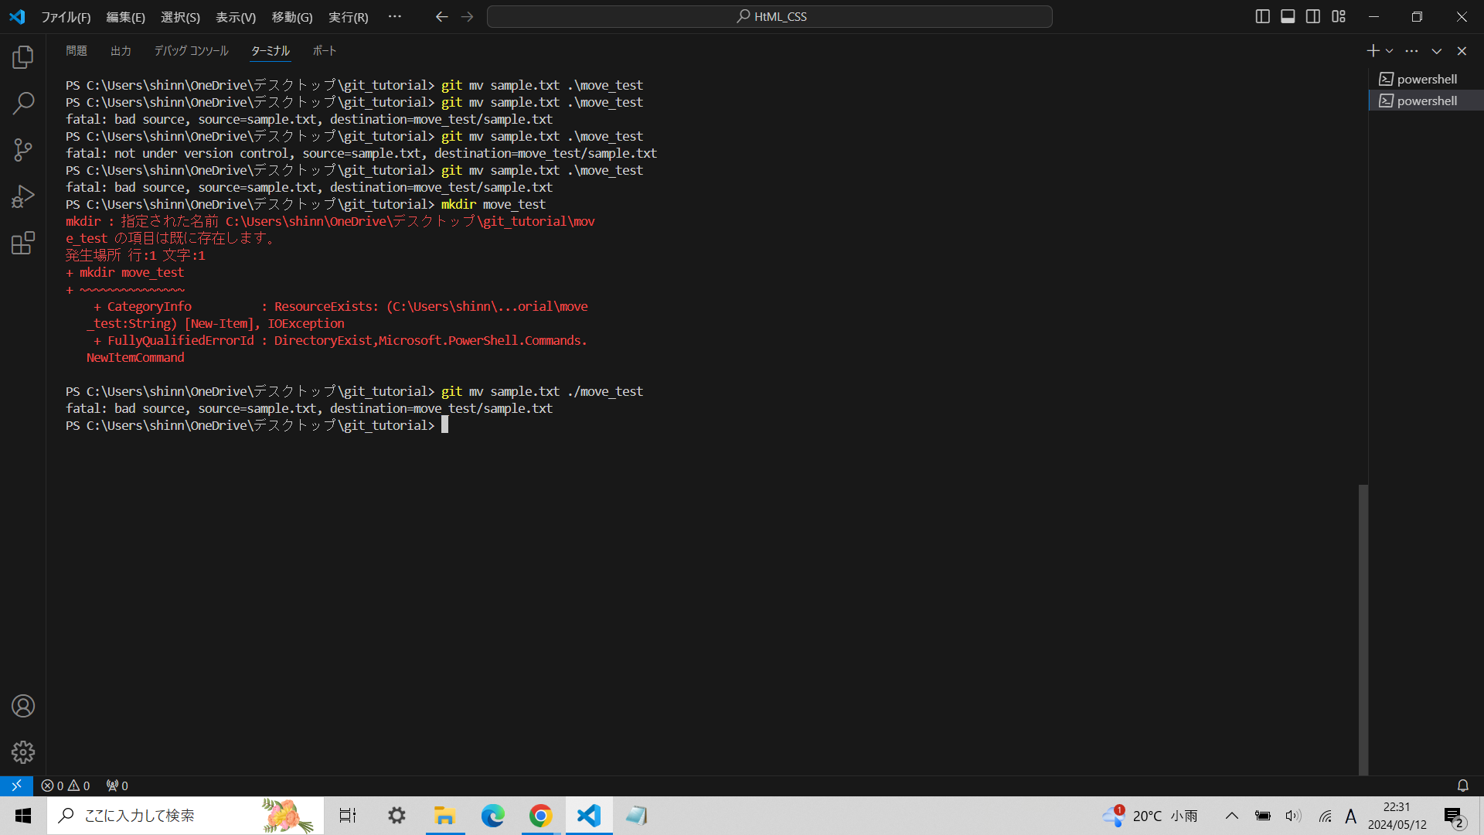1484x835 pixels.
Task: Open the Search view icon
Action: tap(23, 103)
